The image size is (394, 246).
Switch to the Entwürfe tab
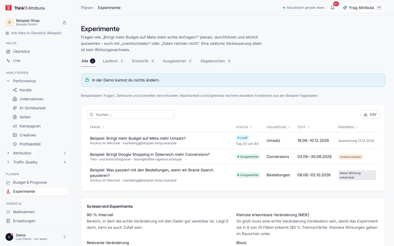(x=143, y=61)
